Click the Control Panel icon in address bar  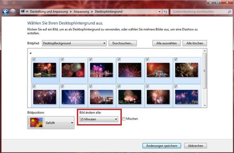23,11
